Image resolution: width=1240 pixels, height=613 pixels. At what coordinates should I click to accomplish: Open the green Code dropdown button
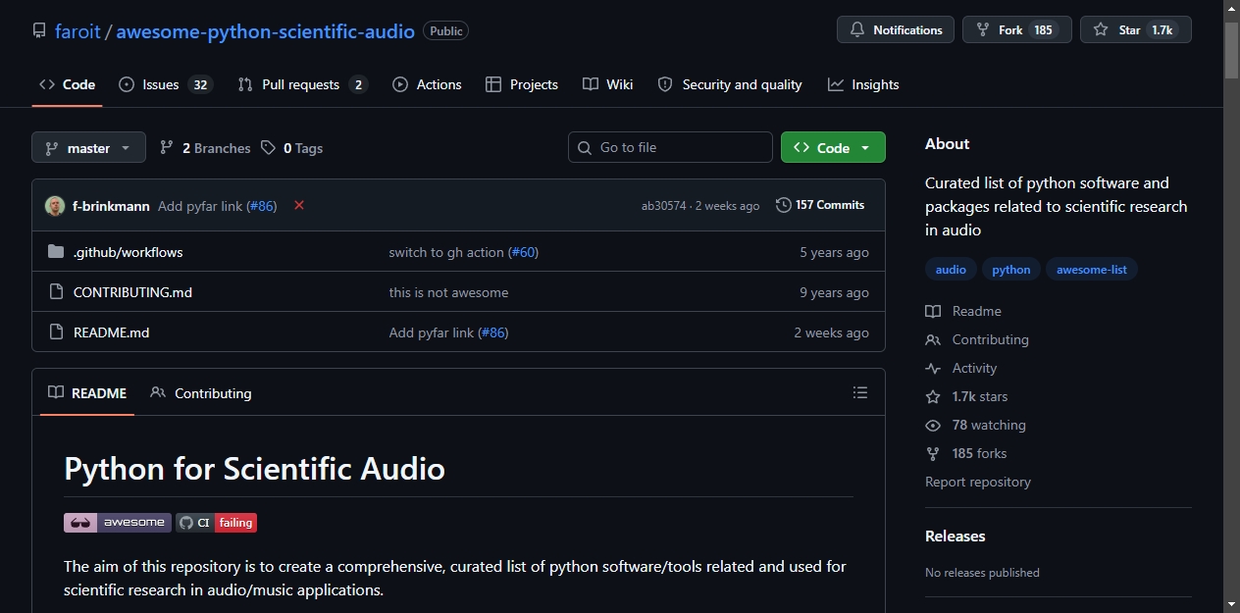[x=833, y=147]
